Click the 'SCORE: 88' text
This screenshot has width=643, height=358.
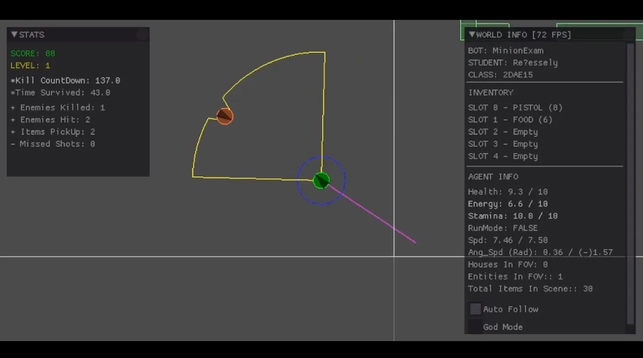coord(33,53)
